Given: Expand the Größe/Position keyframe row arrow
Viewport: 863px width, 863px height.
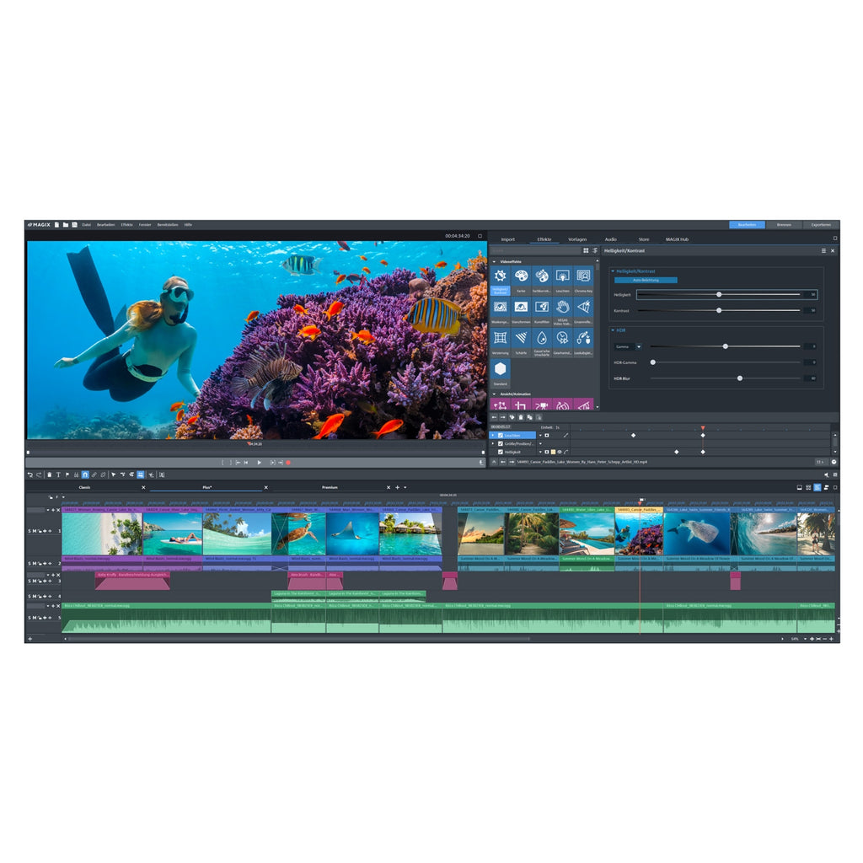Looking at the screenshot, I should pyautogui.click(x=493, y=443).
